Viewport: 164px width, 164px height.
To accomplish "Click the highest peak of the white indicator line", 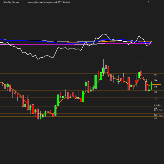I will tap(104, 34).
